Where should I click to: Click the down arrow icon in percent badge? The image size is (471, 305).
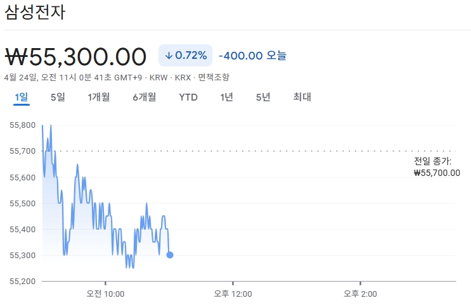click(169, 56)
